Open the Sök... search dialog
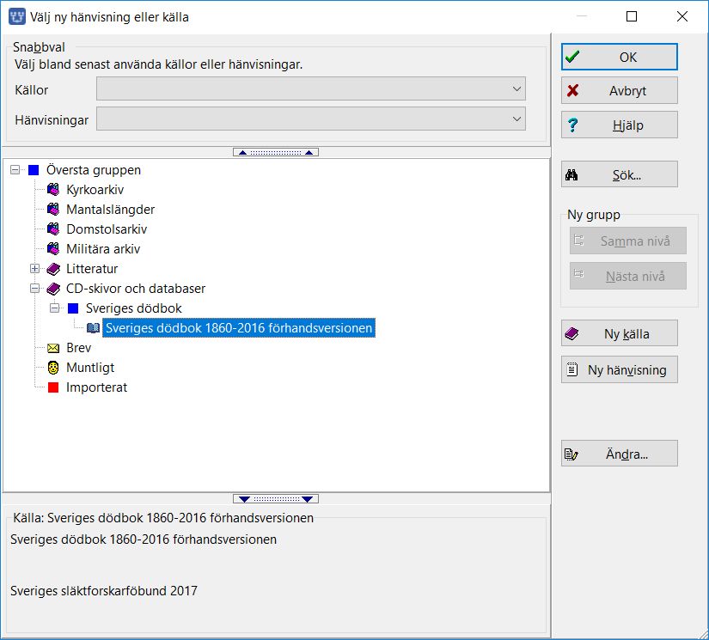This screenshot has width=709, height=640. point(620,174)
